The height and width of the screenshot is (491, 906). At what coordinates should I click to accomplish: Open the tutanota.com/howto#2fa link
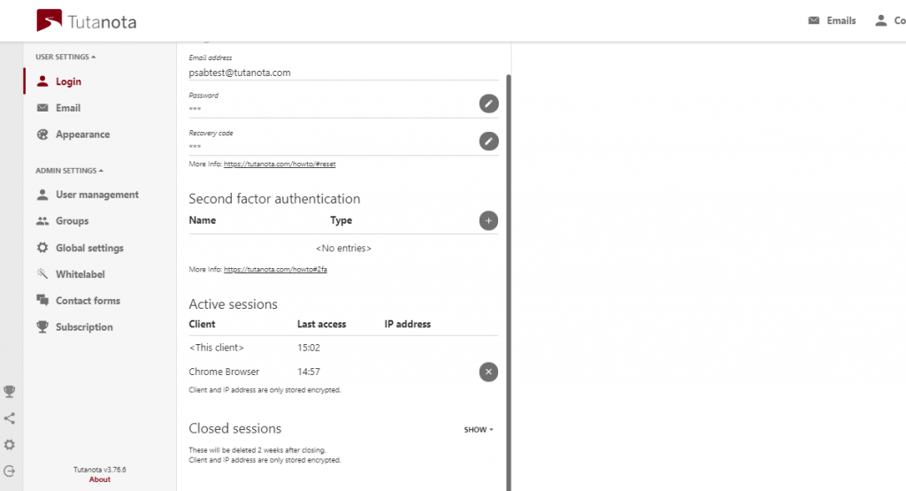click(276, 269)
